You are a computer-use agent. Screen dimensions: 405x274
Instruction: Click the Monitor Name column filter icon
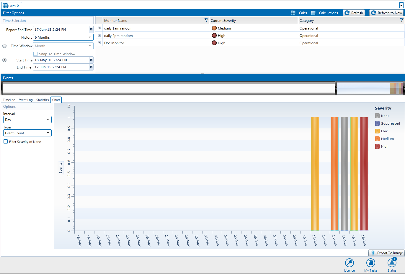click(x=206, y=20)
